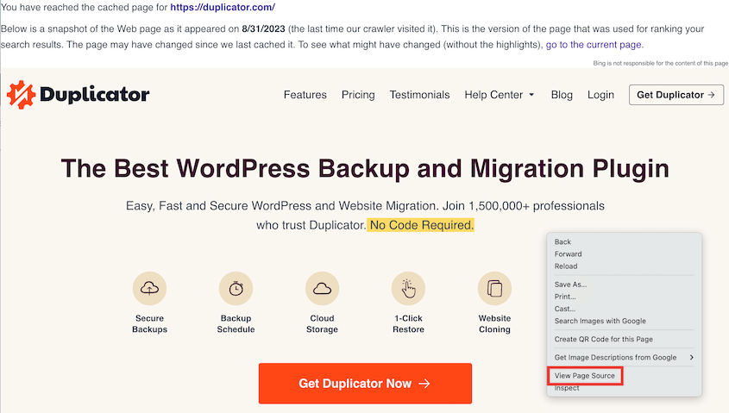The height and width of the screenshot is (413, 729).
Task: Click the 'Website Cloning' label
Action: pyautogui.click(x=494, y=324)
